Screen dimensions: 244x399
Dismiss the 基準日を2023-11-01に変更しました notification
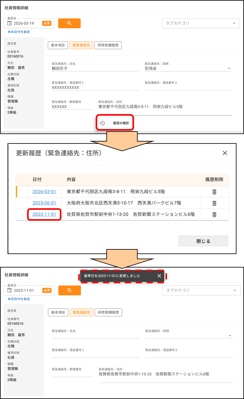[159, 276]
